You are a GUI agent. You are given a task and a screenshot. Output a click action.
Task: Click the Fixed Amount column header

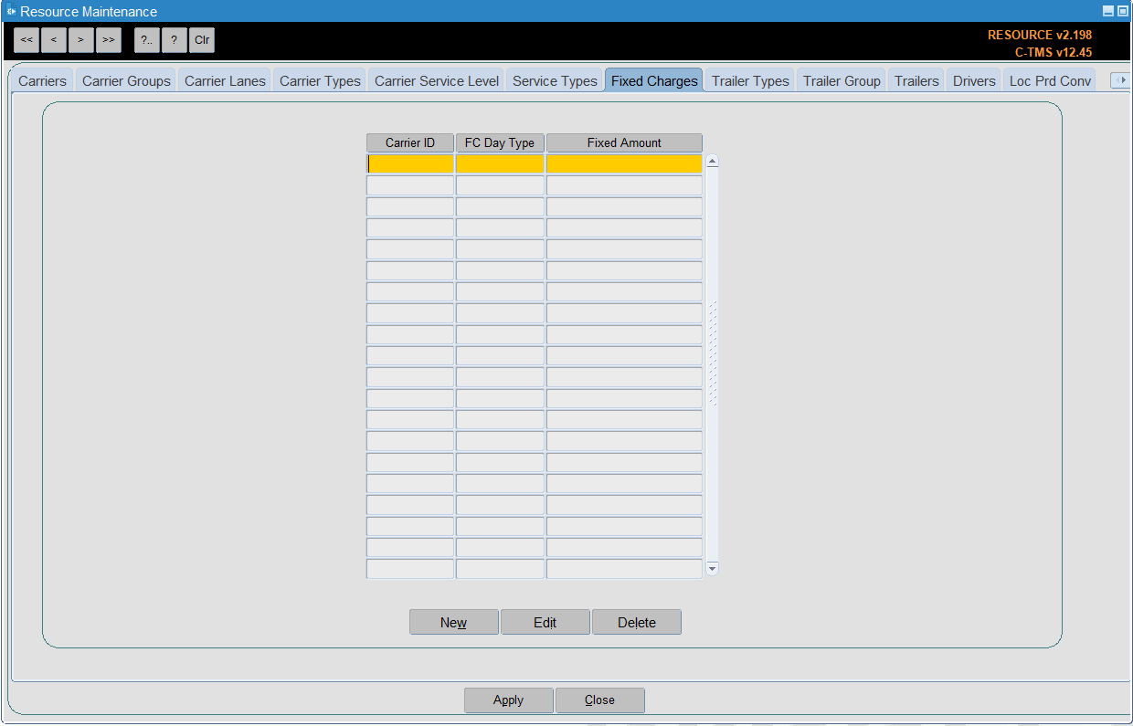(x=624, y=142)
